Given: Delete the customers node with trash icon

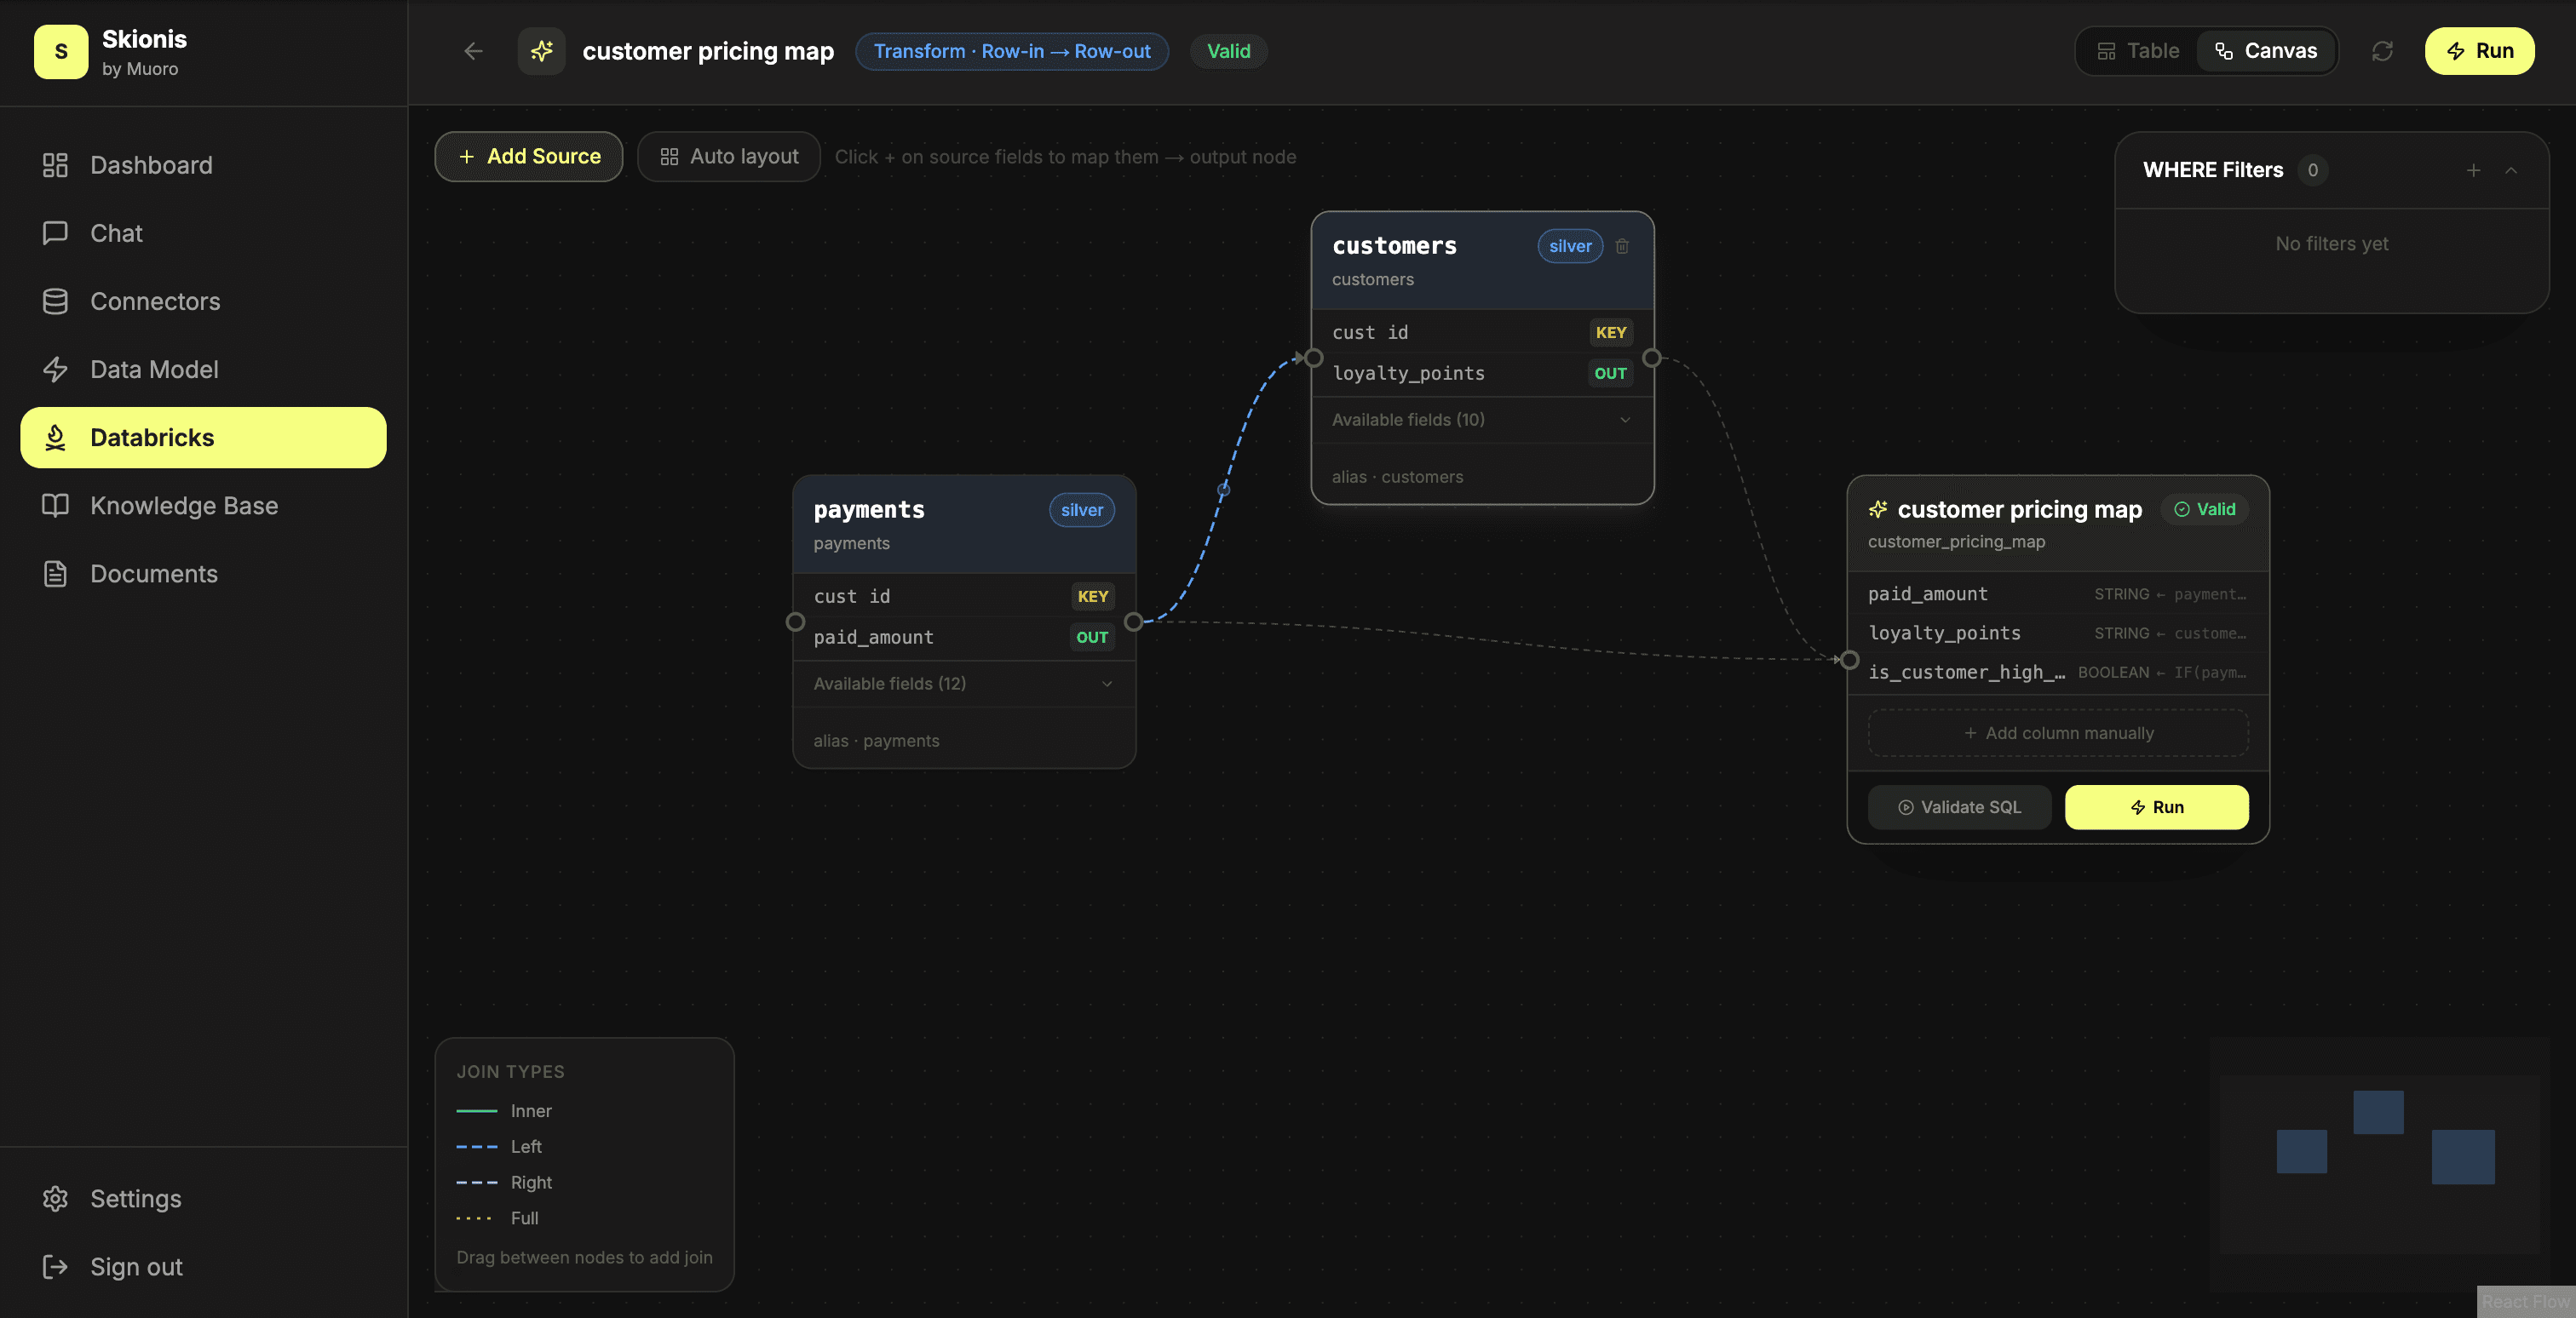Looking at the screenshot, I should (1622, 247).
